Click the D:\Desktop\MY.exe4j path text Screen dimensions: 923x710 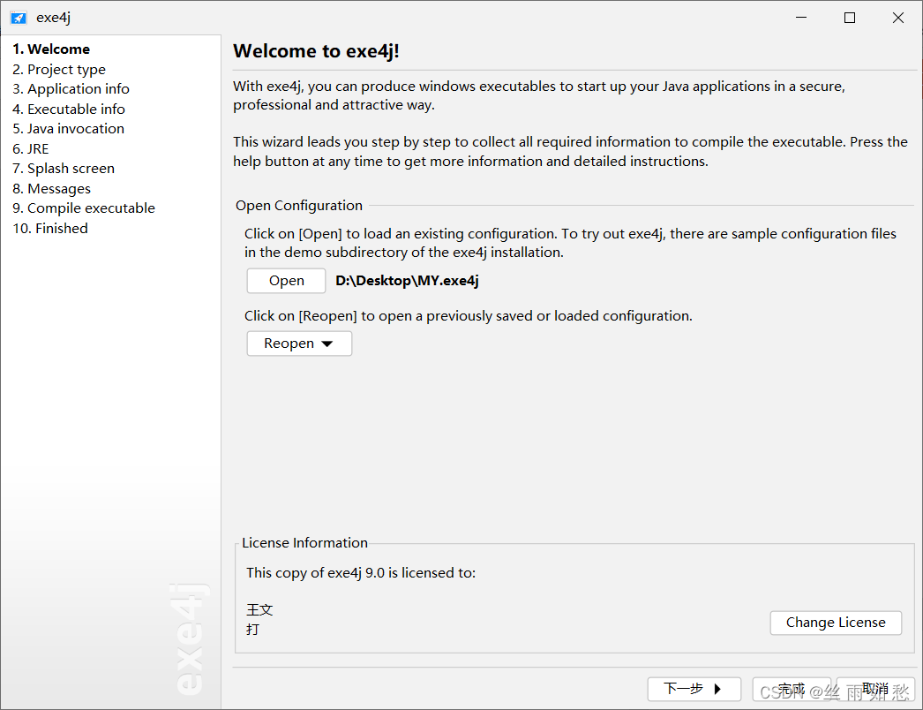(x=407, y=281)
